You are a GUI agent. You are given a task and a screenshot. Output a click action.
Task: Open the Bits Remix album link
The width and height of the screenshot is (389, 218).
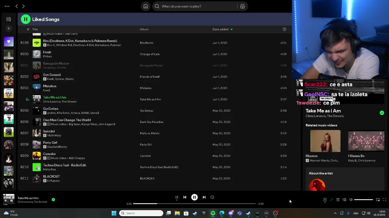146,43
